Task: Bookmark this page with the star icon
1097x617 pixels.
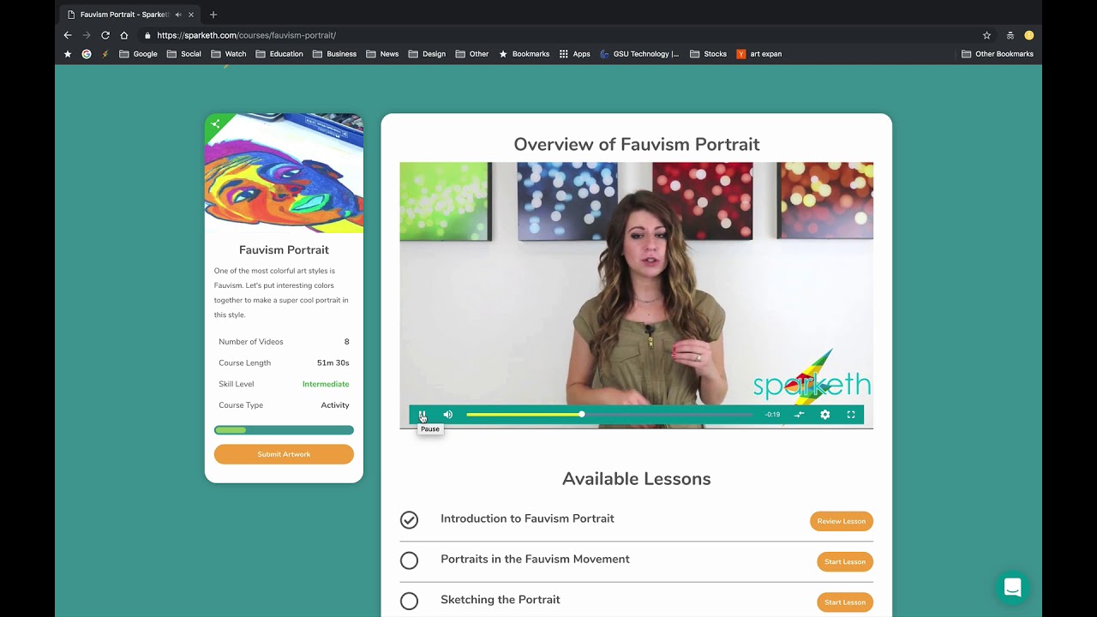Action: pos(986,35)
